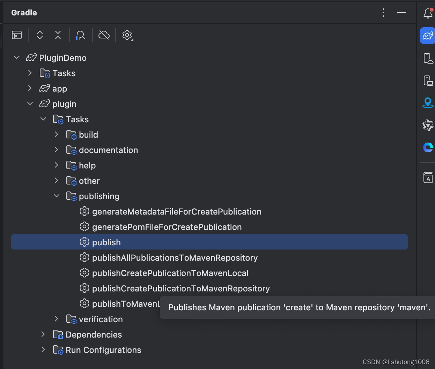Expand the Dependencies node
The height and width of the screenshot is (369, 435).
tap(43, 334)
